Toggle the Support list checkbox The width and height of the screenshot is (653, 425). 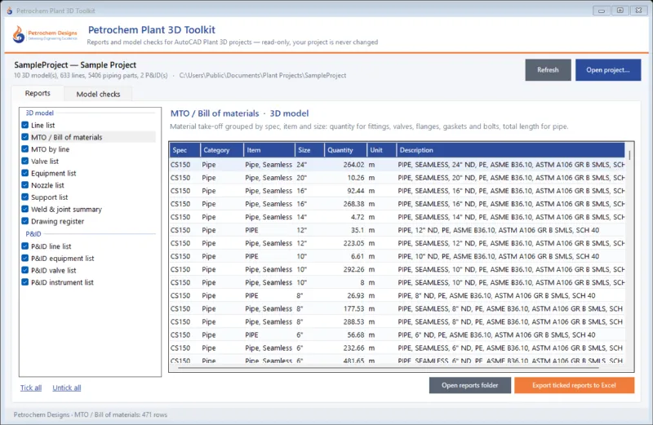pyautogui.click(x=25, y=197)
